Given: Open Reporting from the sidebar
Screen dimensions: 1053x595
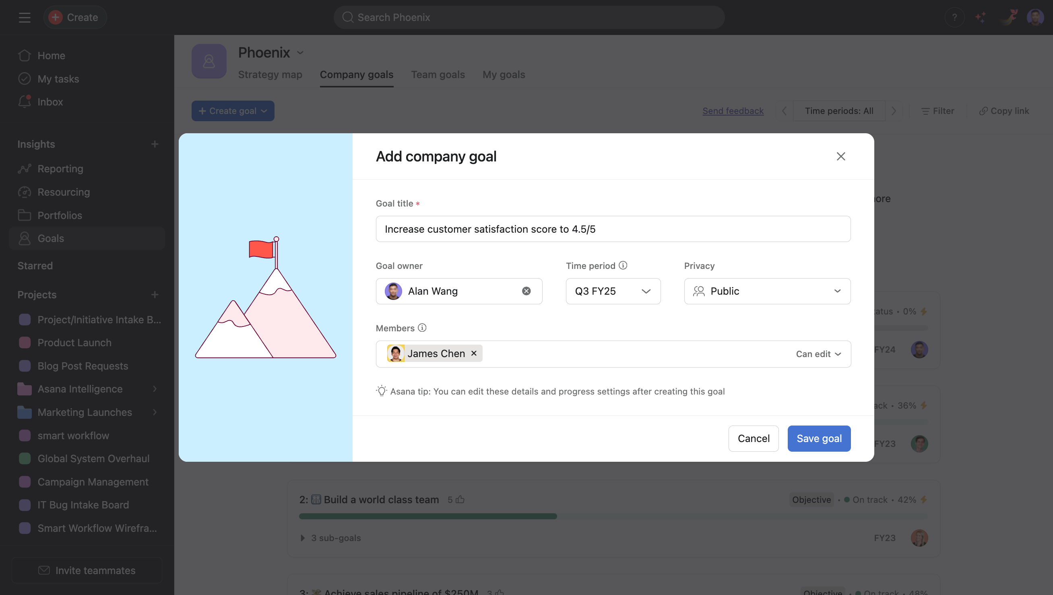Looking at the screenshot, I should pyautogui.click(x=60, y=169).
